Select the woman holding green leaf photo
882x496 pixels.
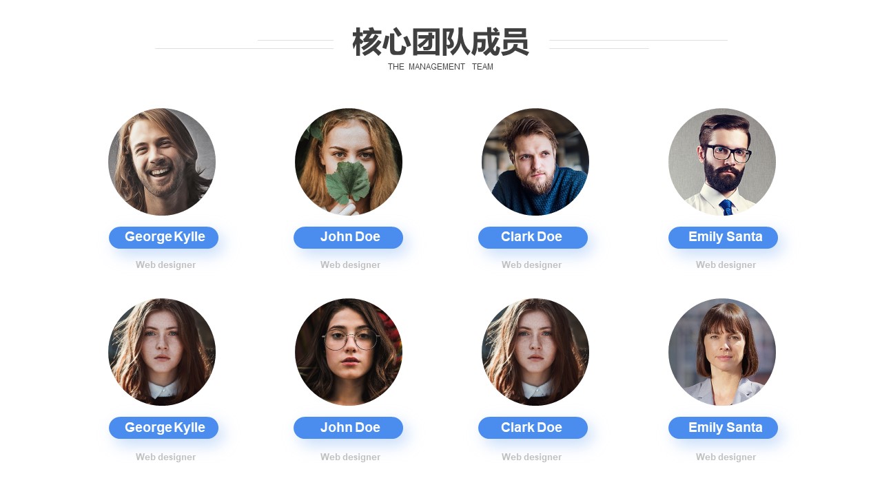coord(349,162)
